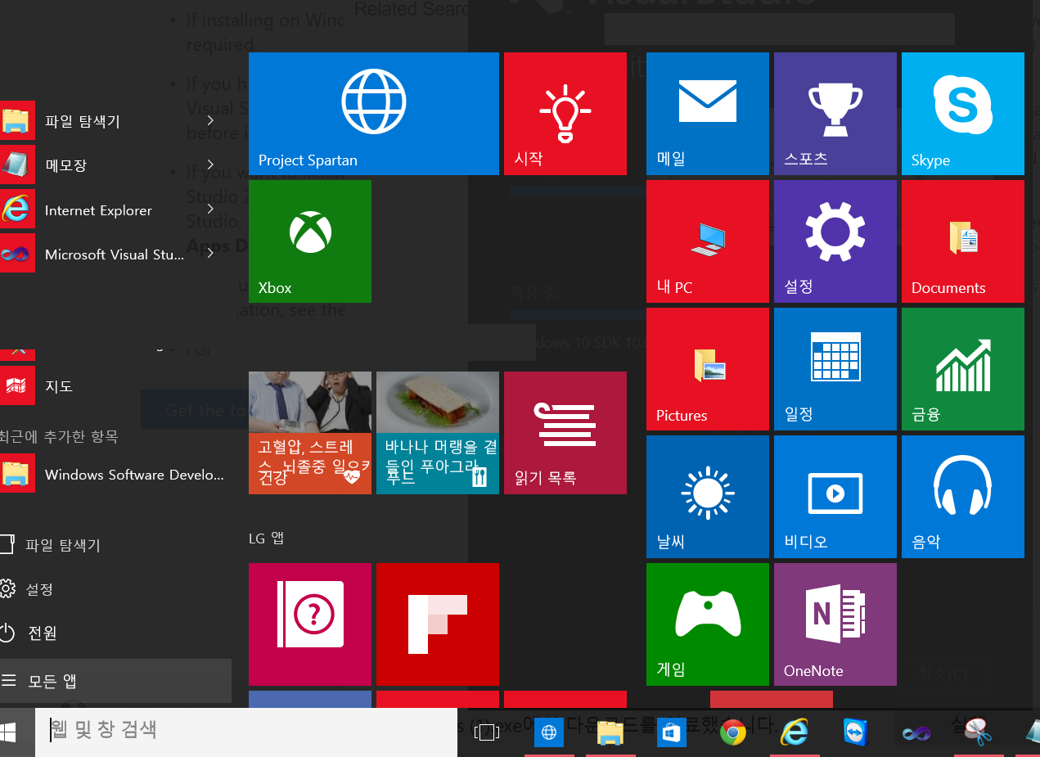Open the 읽기 목록 tile
This screenshot has height=757, width=1040.
[x=565, y=433]
